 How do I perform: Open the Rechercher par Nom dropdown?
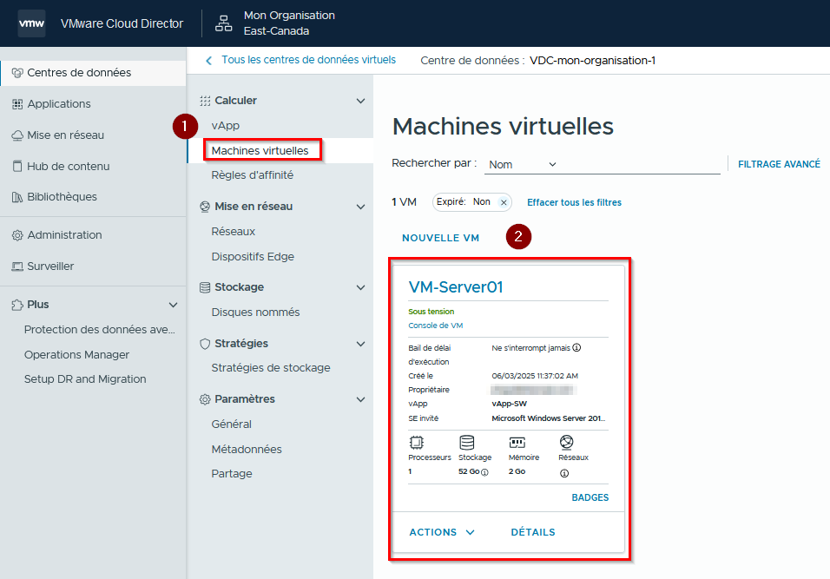coord(522,165)
